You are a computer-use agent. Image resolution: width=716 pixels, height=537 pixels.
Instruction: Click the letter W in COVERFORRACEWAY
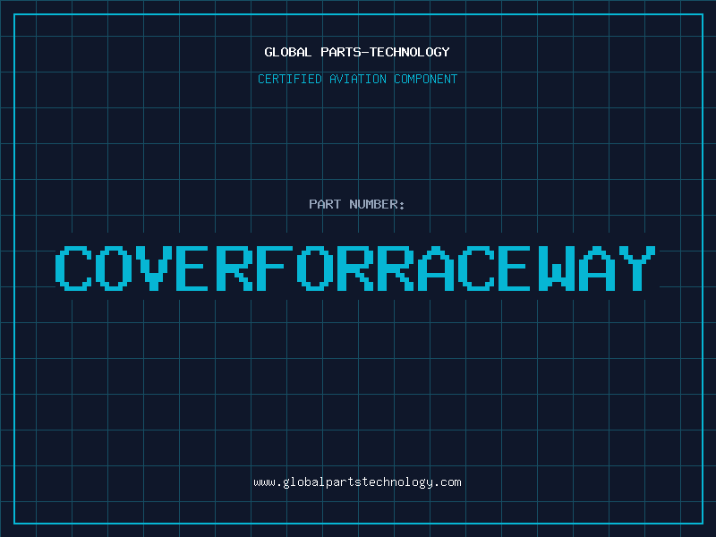(558, 268)
